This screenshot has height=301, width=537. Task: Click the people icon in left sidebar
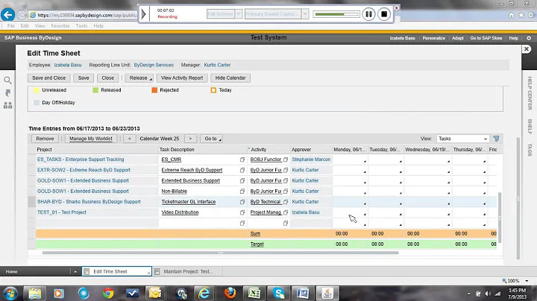point(7,105)
